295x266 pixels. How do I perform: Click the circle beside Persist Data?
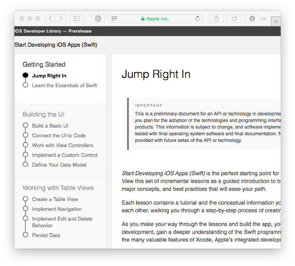pos(25,235)
